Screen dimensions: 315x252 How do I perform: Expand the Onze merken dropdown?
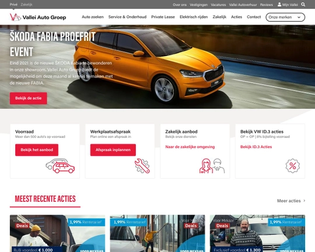click(285, 17)
